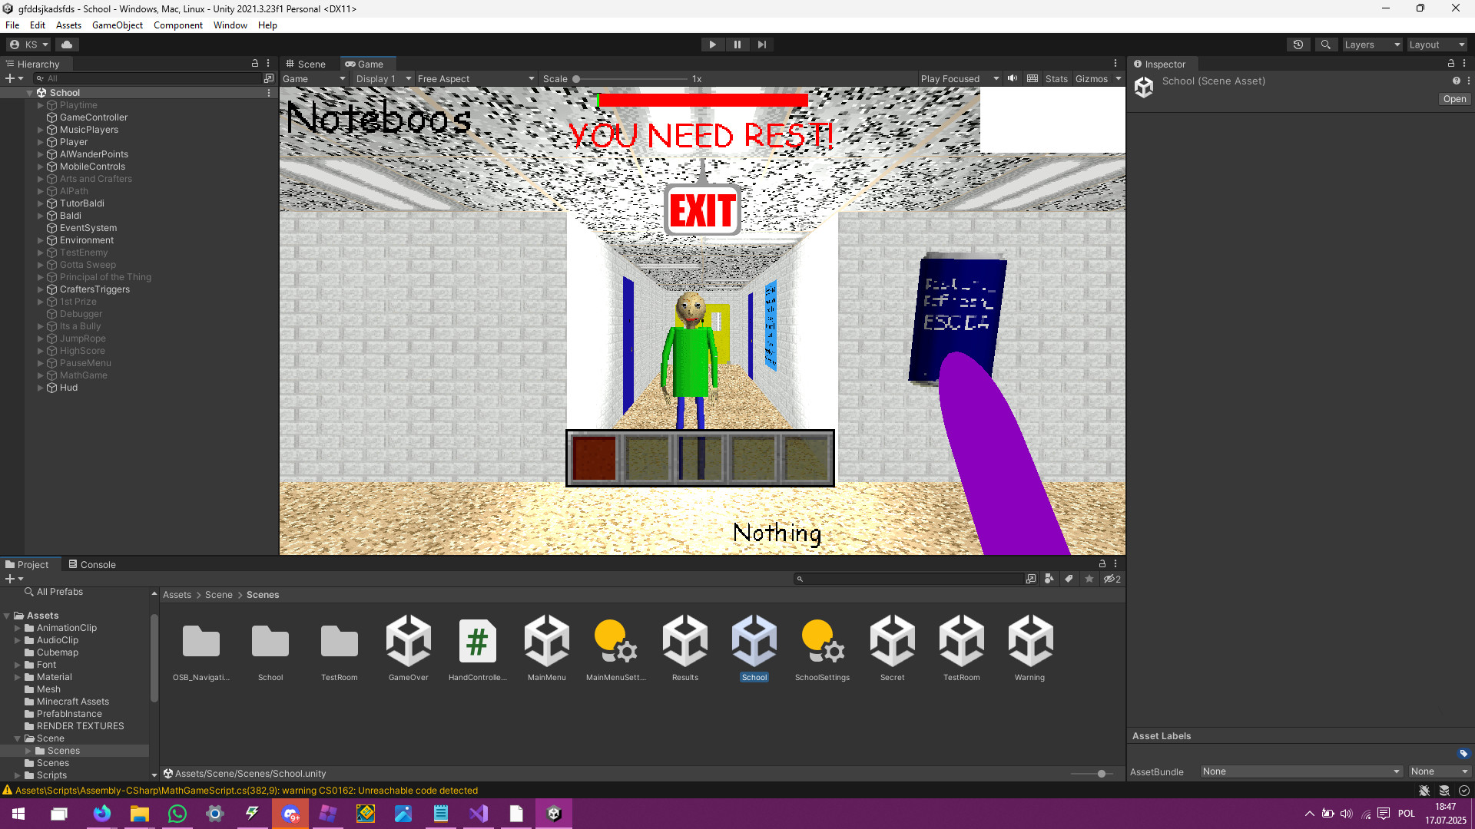1475x829 pixels.
Task: Click the Open button in the Inspector
Action: coord(1453,99)
